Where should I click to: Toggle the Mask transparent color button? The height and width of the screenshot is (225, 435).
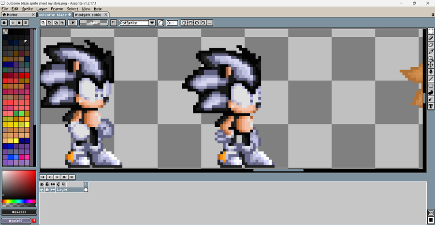coord(93,23)
